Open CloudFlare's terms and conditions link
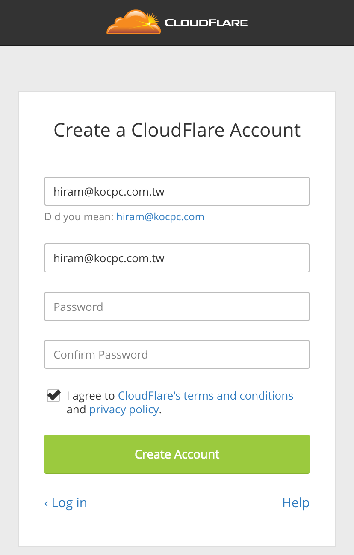 [x=206, y=396]
